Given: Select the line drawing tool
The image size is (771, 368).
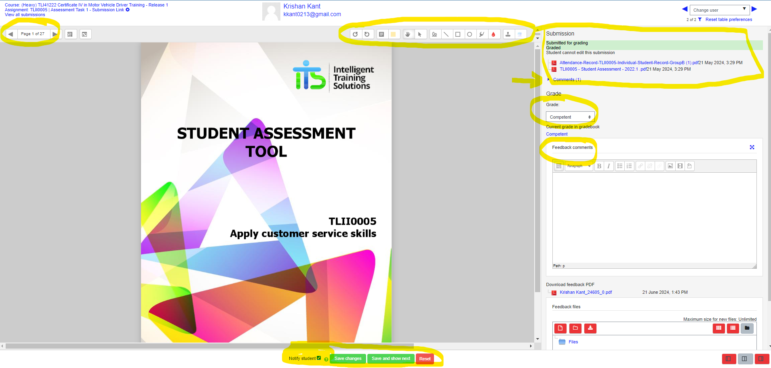Looking at the screenshot, I should pyautogui.click(x=446, y=34).
